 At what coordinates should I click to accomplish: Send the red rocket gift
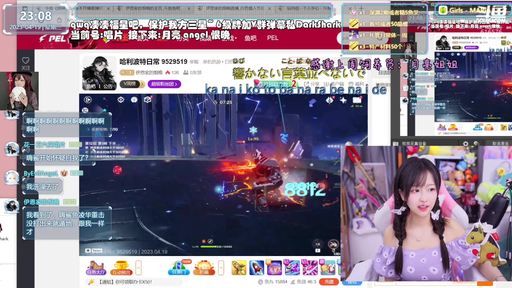[x=257, y=268]
